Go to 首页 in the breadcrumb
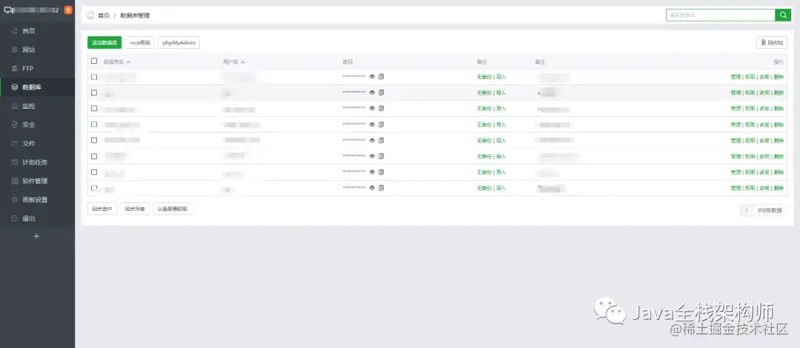The image size is (800, 348). coord(104,16)
